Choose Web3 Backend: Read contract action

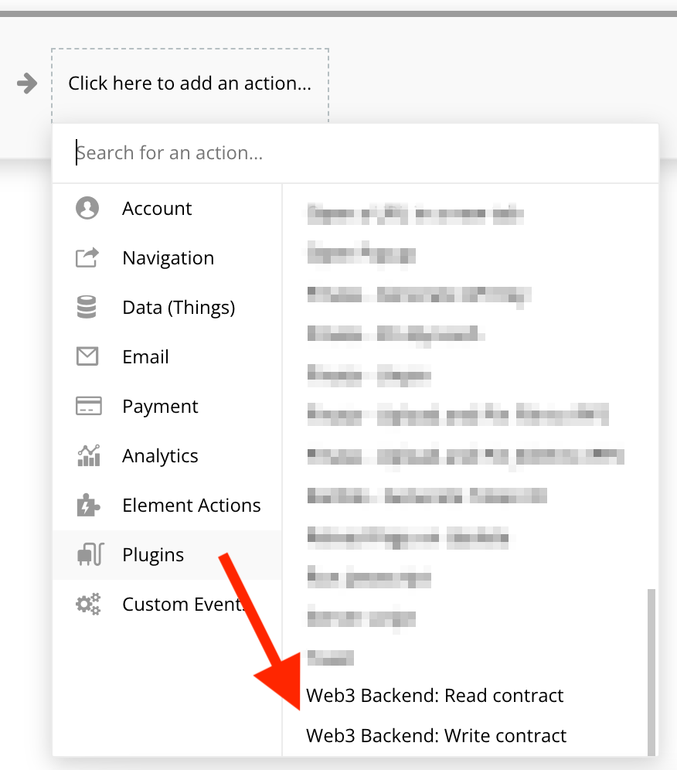tap(435, 695)
